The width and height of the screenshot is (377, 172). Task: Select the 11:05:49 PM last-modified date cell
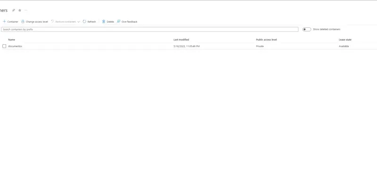click(x=187, y=46)
